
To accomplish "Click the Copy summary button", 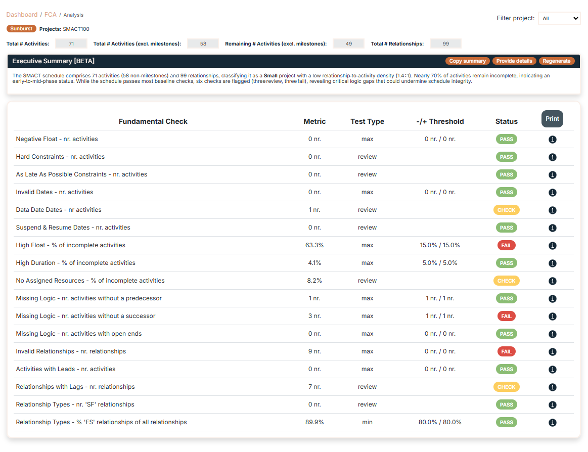I will click(x=467, y=61).
